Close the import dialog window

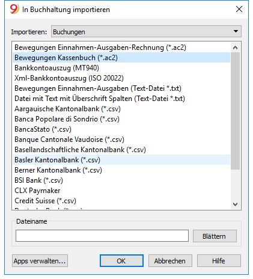(x=239, y=9)
